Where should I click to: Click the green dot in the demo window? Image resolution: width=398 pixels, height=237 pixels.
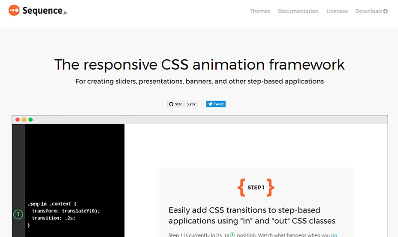coord(30,120)
